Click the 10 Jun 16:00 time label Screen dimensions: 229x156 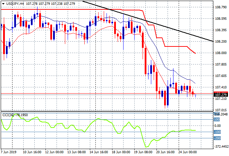pyautogui.click(x=32, y=152)
